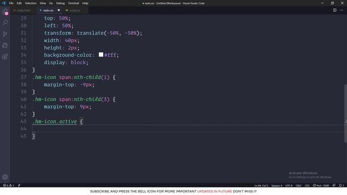
Task: Open the Go menu
Action: [x=51, y=3]
